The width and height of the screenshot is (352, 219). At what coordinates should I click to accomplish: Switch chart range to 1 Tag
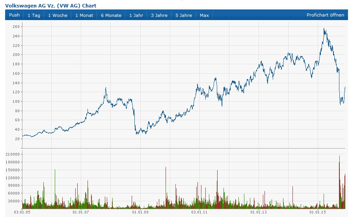point(34,15)
